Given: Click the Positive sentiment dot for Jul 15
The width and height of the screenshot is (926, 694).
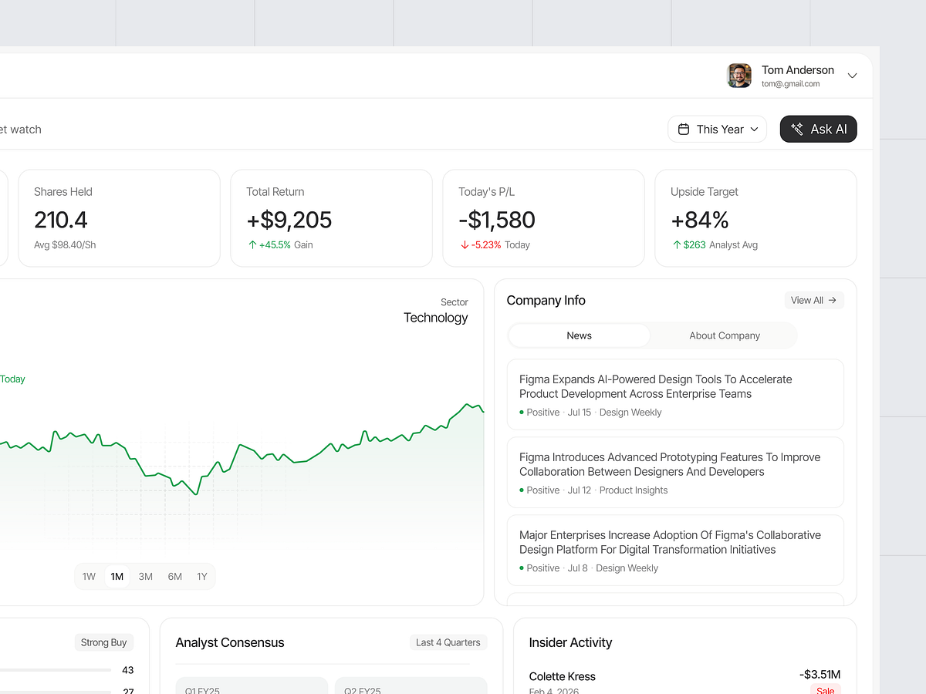Looking at the screenshot, I should click(x=522, y=413).
